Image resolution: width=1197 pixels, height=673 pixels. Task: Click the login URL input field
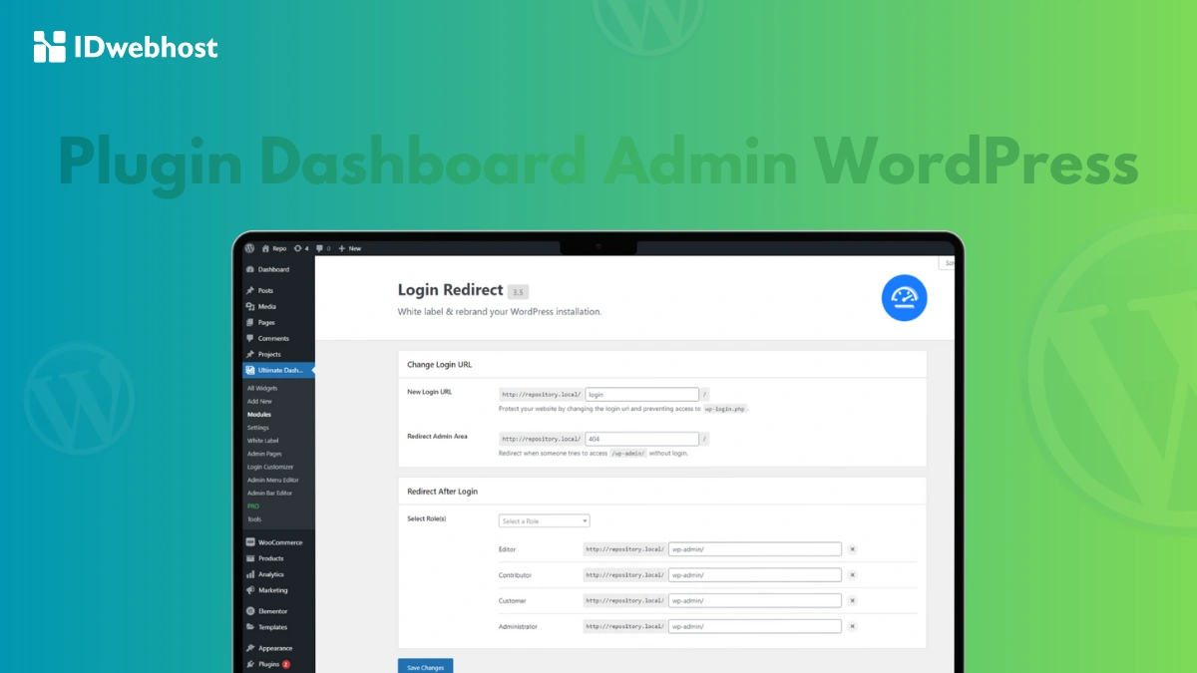tap(642, 394)
